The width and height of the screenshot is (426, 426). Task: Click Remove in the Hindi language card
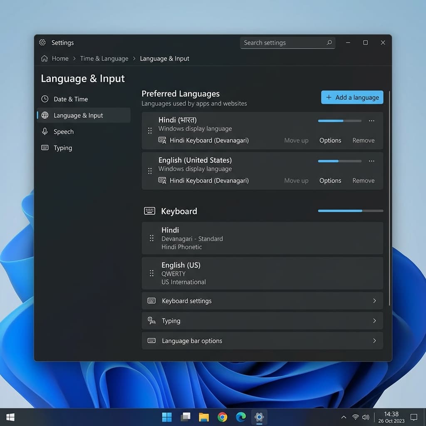point(363,141)
